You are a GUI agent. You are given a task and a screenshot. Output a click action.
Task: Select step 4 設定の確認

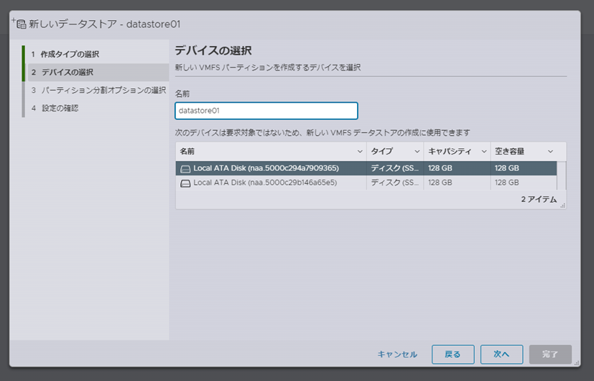tap(55, 108)
